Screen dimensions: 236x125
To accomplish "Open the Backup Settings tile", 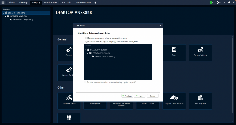I will [200, 53].
